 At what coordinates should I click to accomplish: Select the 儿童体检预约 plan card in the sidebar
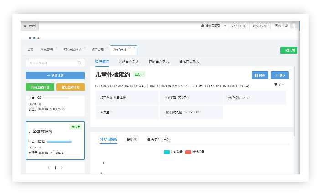[x=55, y=140]
